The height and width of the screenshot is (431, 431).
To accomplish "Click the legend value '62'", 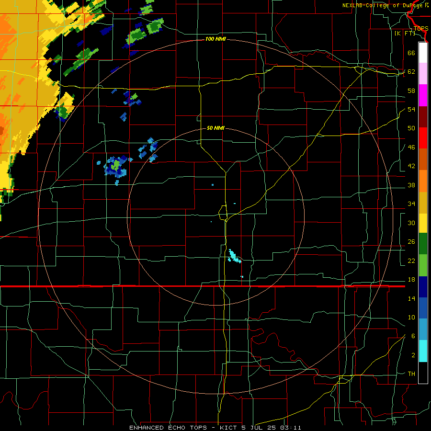I will (411, 72).
